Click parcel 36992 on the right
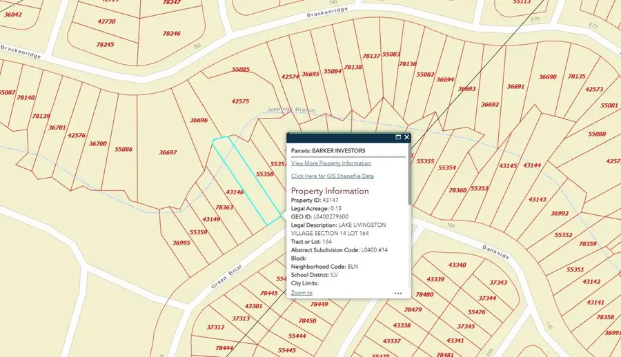Screen dimensions: 621x357 560,214
